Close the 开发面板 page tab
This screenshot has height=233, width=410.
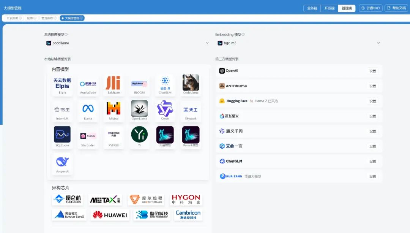point(20,18)
